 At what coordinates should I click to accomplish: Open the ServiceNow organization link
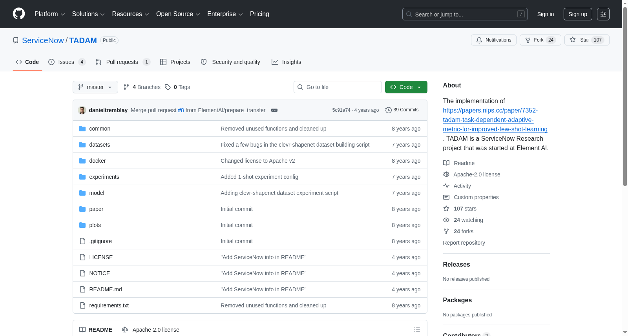(43, 40)
